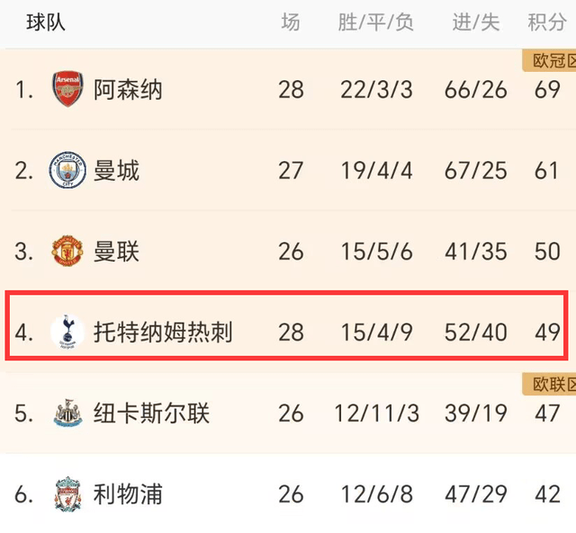Click the Liverpool club crest icon
The image size is (576, 533).
[x=67, y=494]
